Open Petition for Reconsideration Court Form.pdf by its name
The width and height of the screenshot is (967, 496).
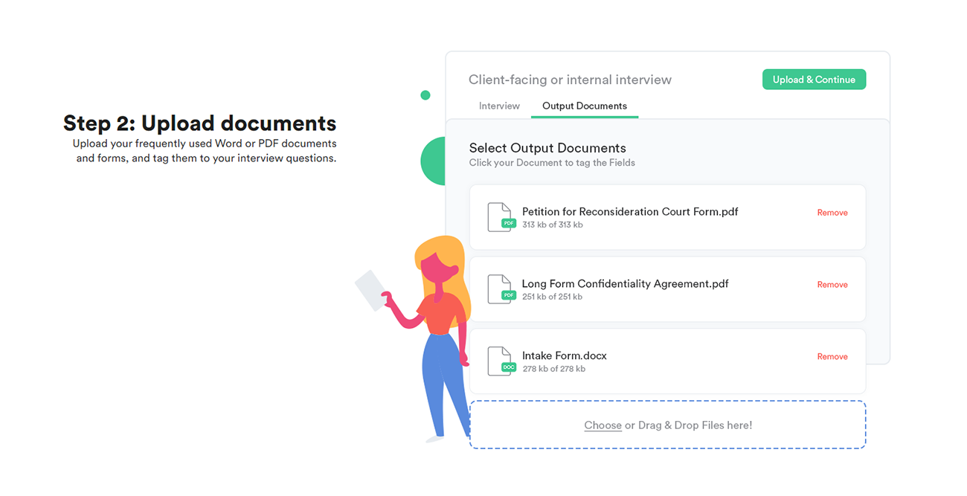coord(629,212)
